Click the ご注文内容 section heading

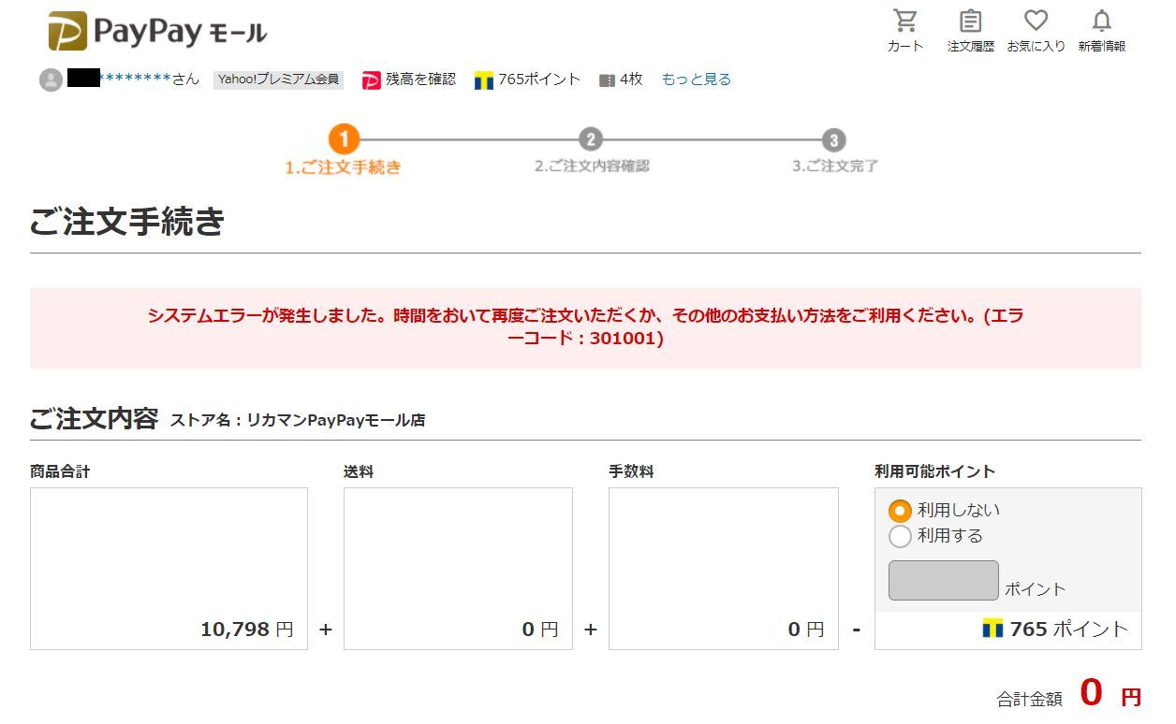click(94, 418)
